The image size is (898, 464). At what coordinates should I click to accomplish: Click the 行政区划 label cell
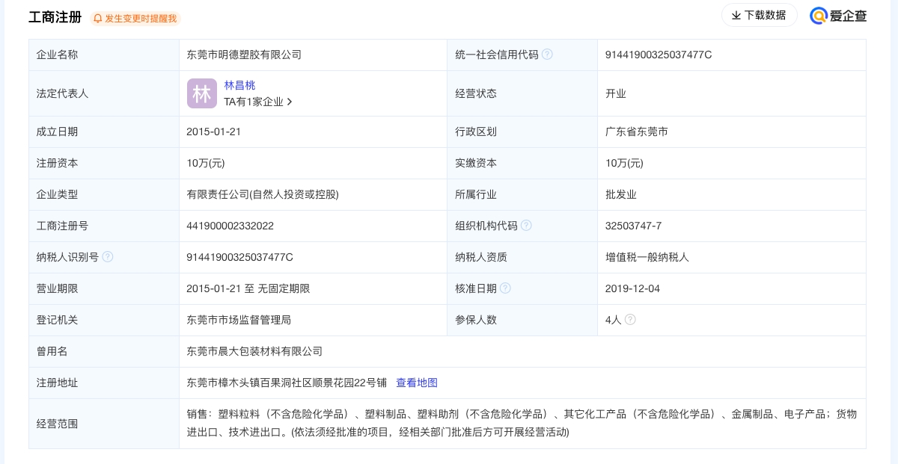pyautogui.click(x=522, y=132)
